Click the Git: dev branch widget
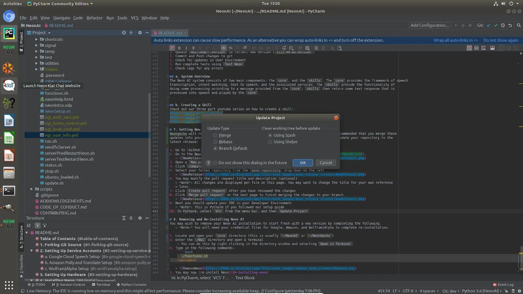The height and width of the screenshot is (294, 523). [x=451, y=291]
